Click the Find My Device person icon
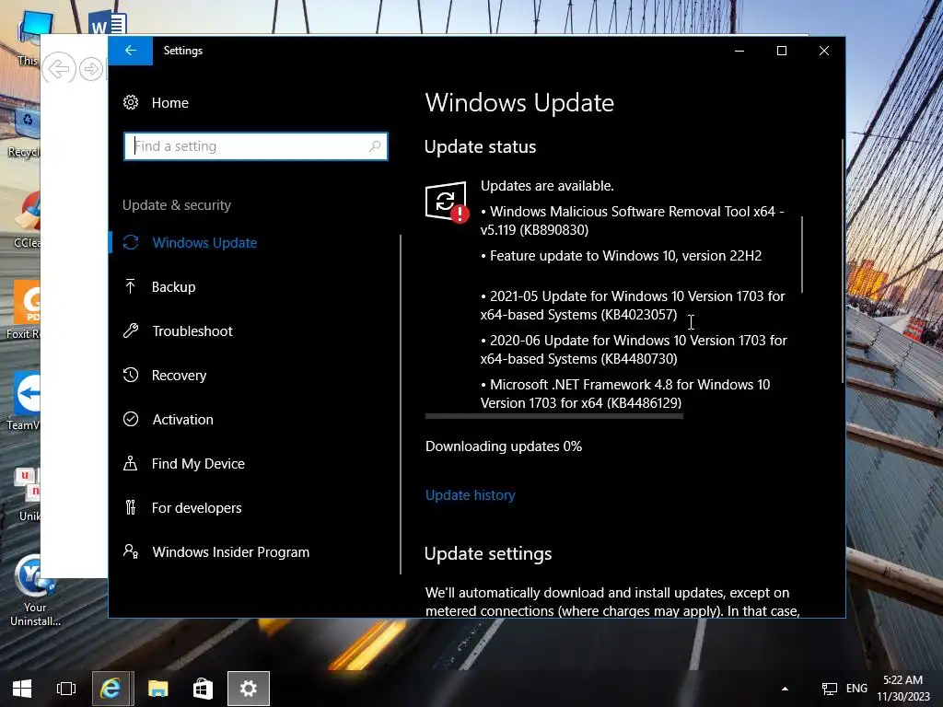Viewport: 943px width, 707px height. pos(130,463)
